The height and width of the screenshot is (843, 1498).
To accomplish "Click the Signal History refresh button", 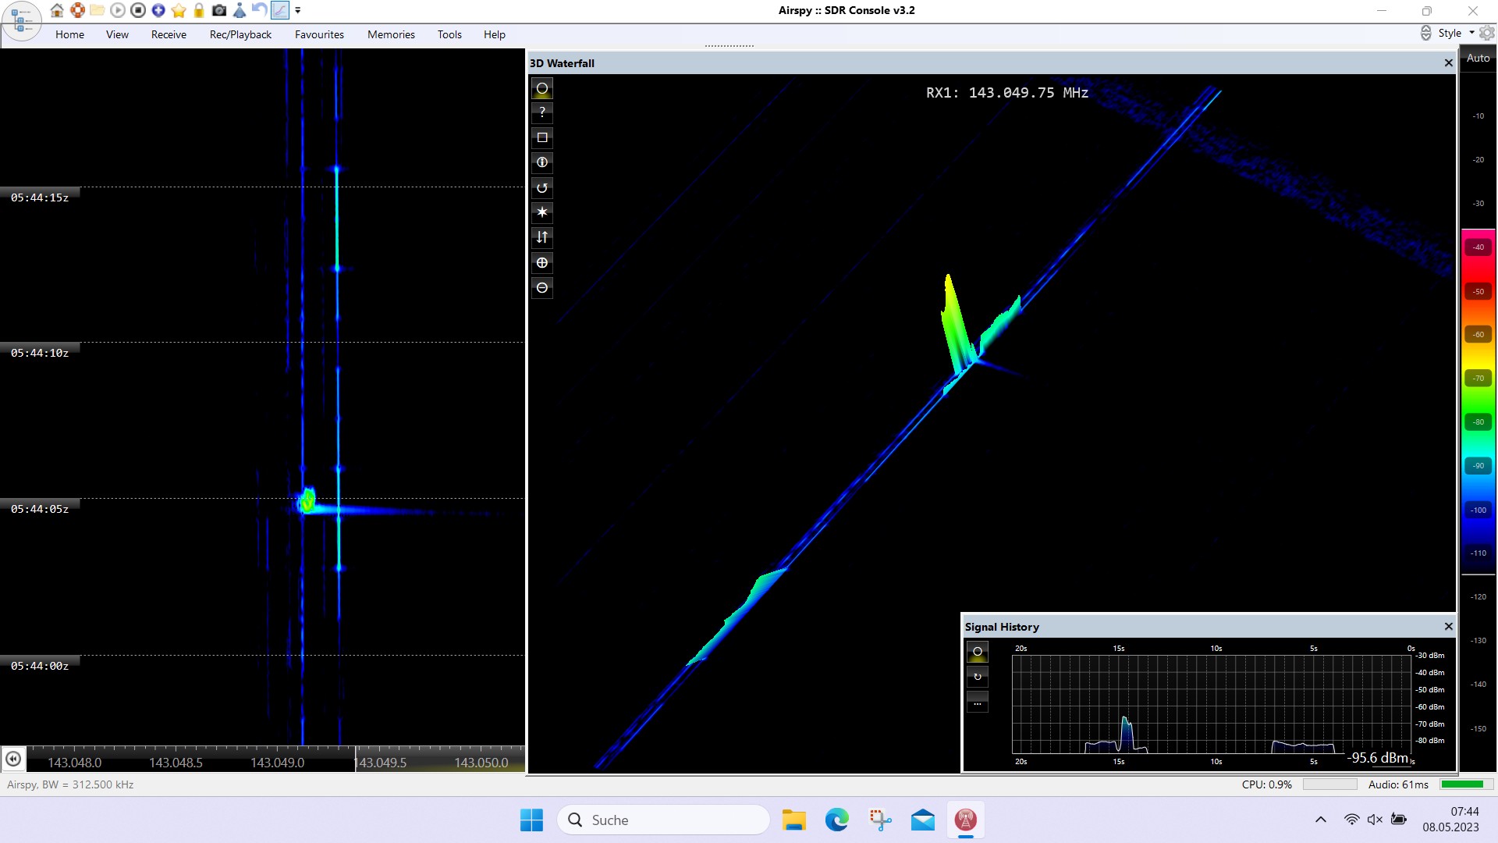I will 978,677.
